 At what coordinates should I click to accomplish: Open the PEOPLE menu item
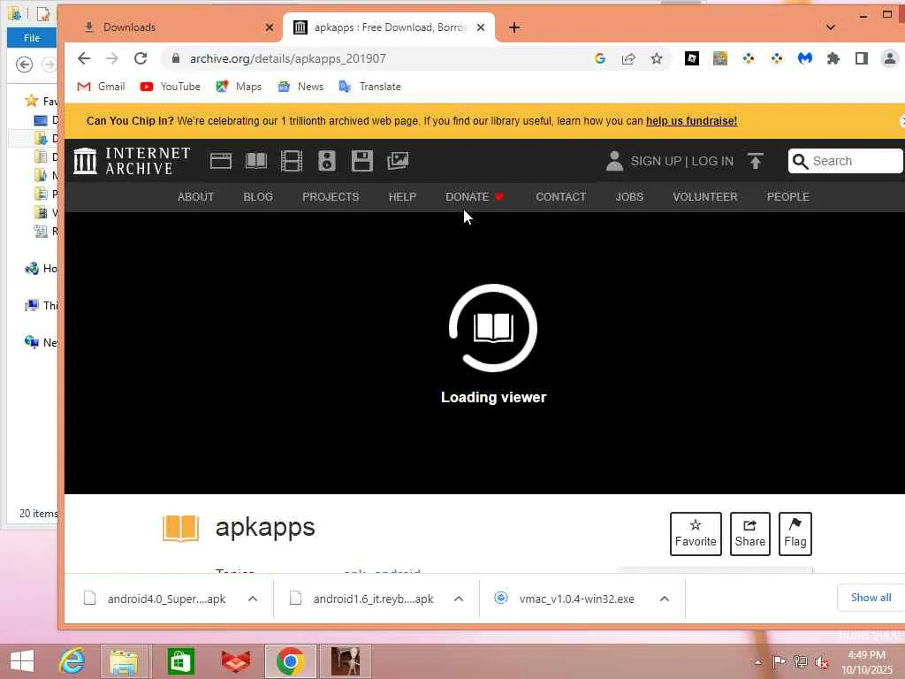(x=787, y=197)
